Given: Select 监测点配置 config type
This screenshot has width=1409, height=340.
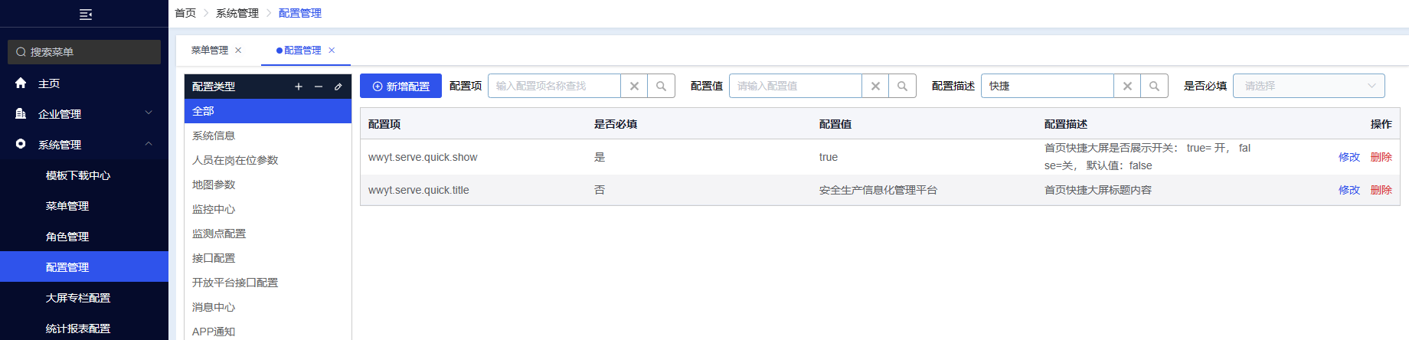Looking at the screenshot, I should (x=268, y=234).
